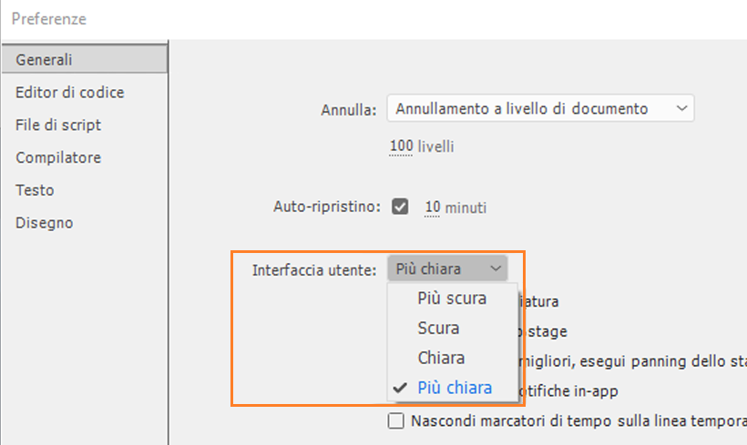Switch to the Generali category

44,60
